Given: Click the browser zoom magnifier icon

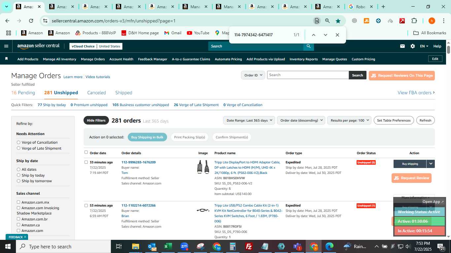Looking at the screenshot, I should [327, 21].
